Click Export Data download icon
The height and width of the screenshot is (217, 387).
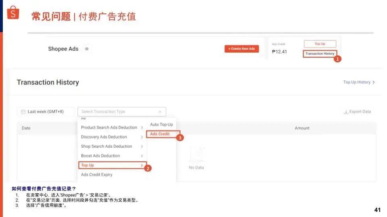[x=346, y=112]
